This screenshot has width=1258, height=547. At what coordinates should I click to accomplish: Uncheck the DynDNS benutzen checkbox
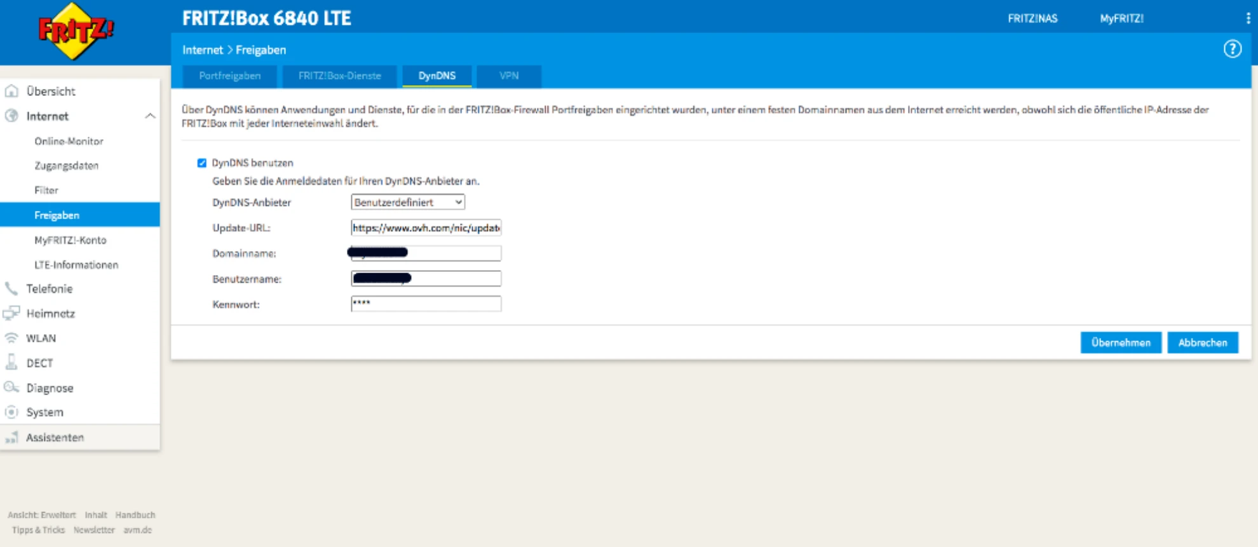click(x=202, y=163)
